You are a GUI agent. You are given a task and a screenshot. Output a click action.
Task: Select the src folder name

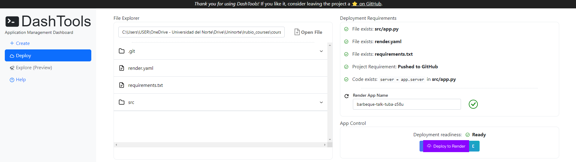[x=131, y=102]
